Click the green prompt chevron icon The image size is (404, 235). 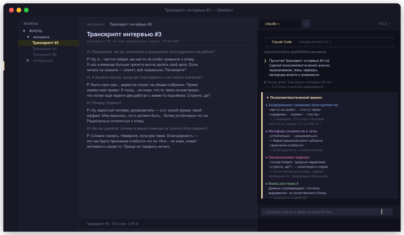(x=265, y=60)
